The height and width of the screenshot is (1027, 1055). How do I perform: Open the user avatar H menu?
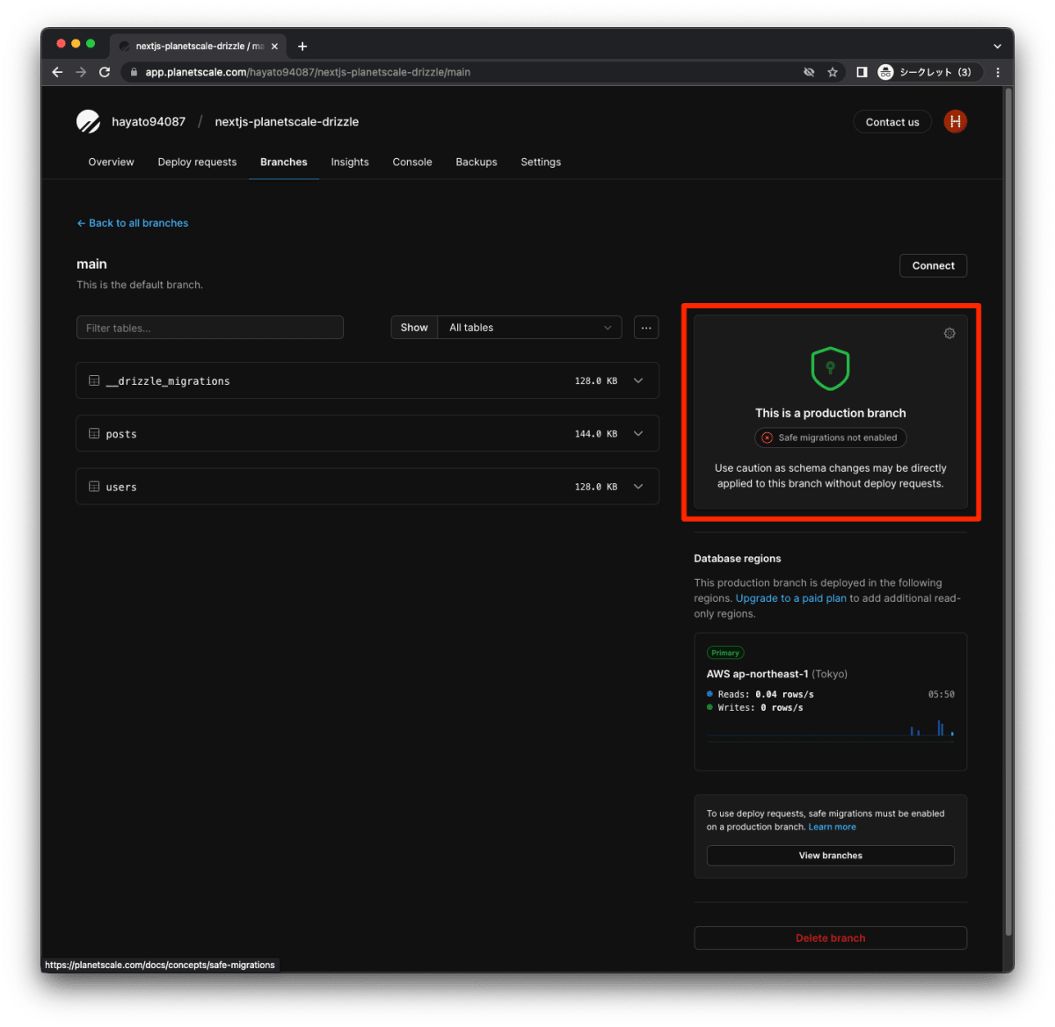[956, 121]
